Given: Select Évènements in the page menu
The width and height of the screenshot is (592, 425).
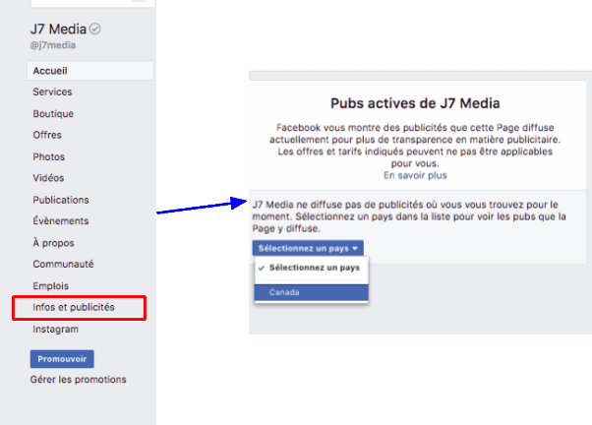Looking at the screenshot, I should tap(61, 221).
